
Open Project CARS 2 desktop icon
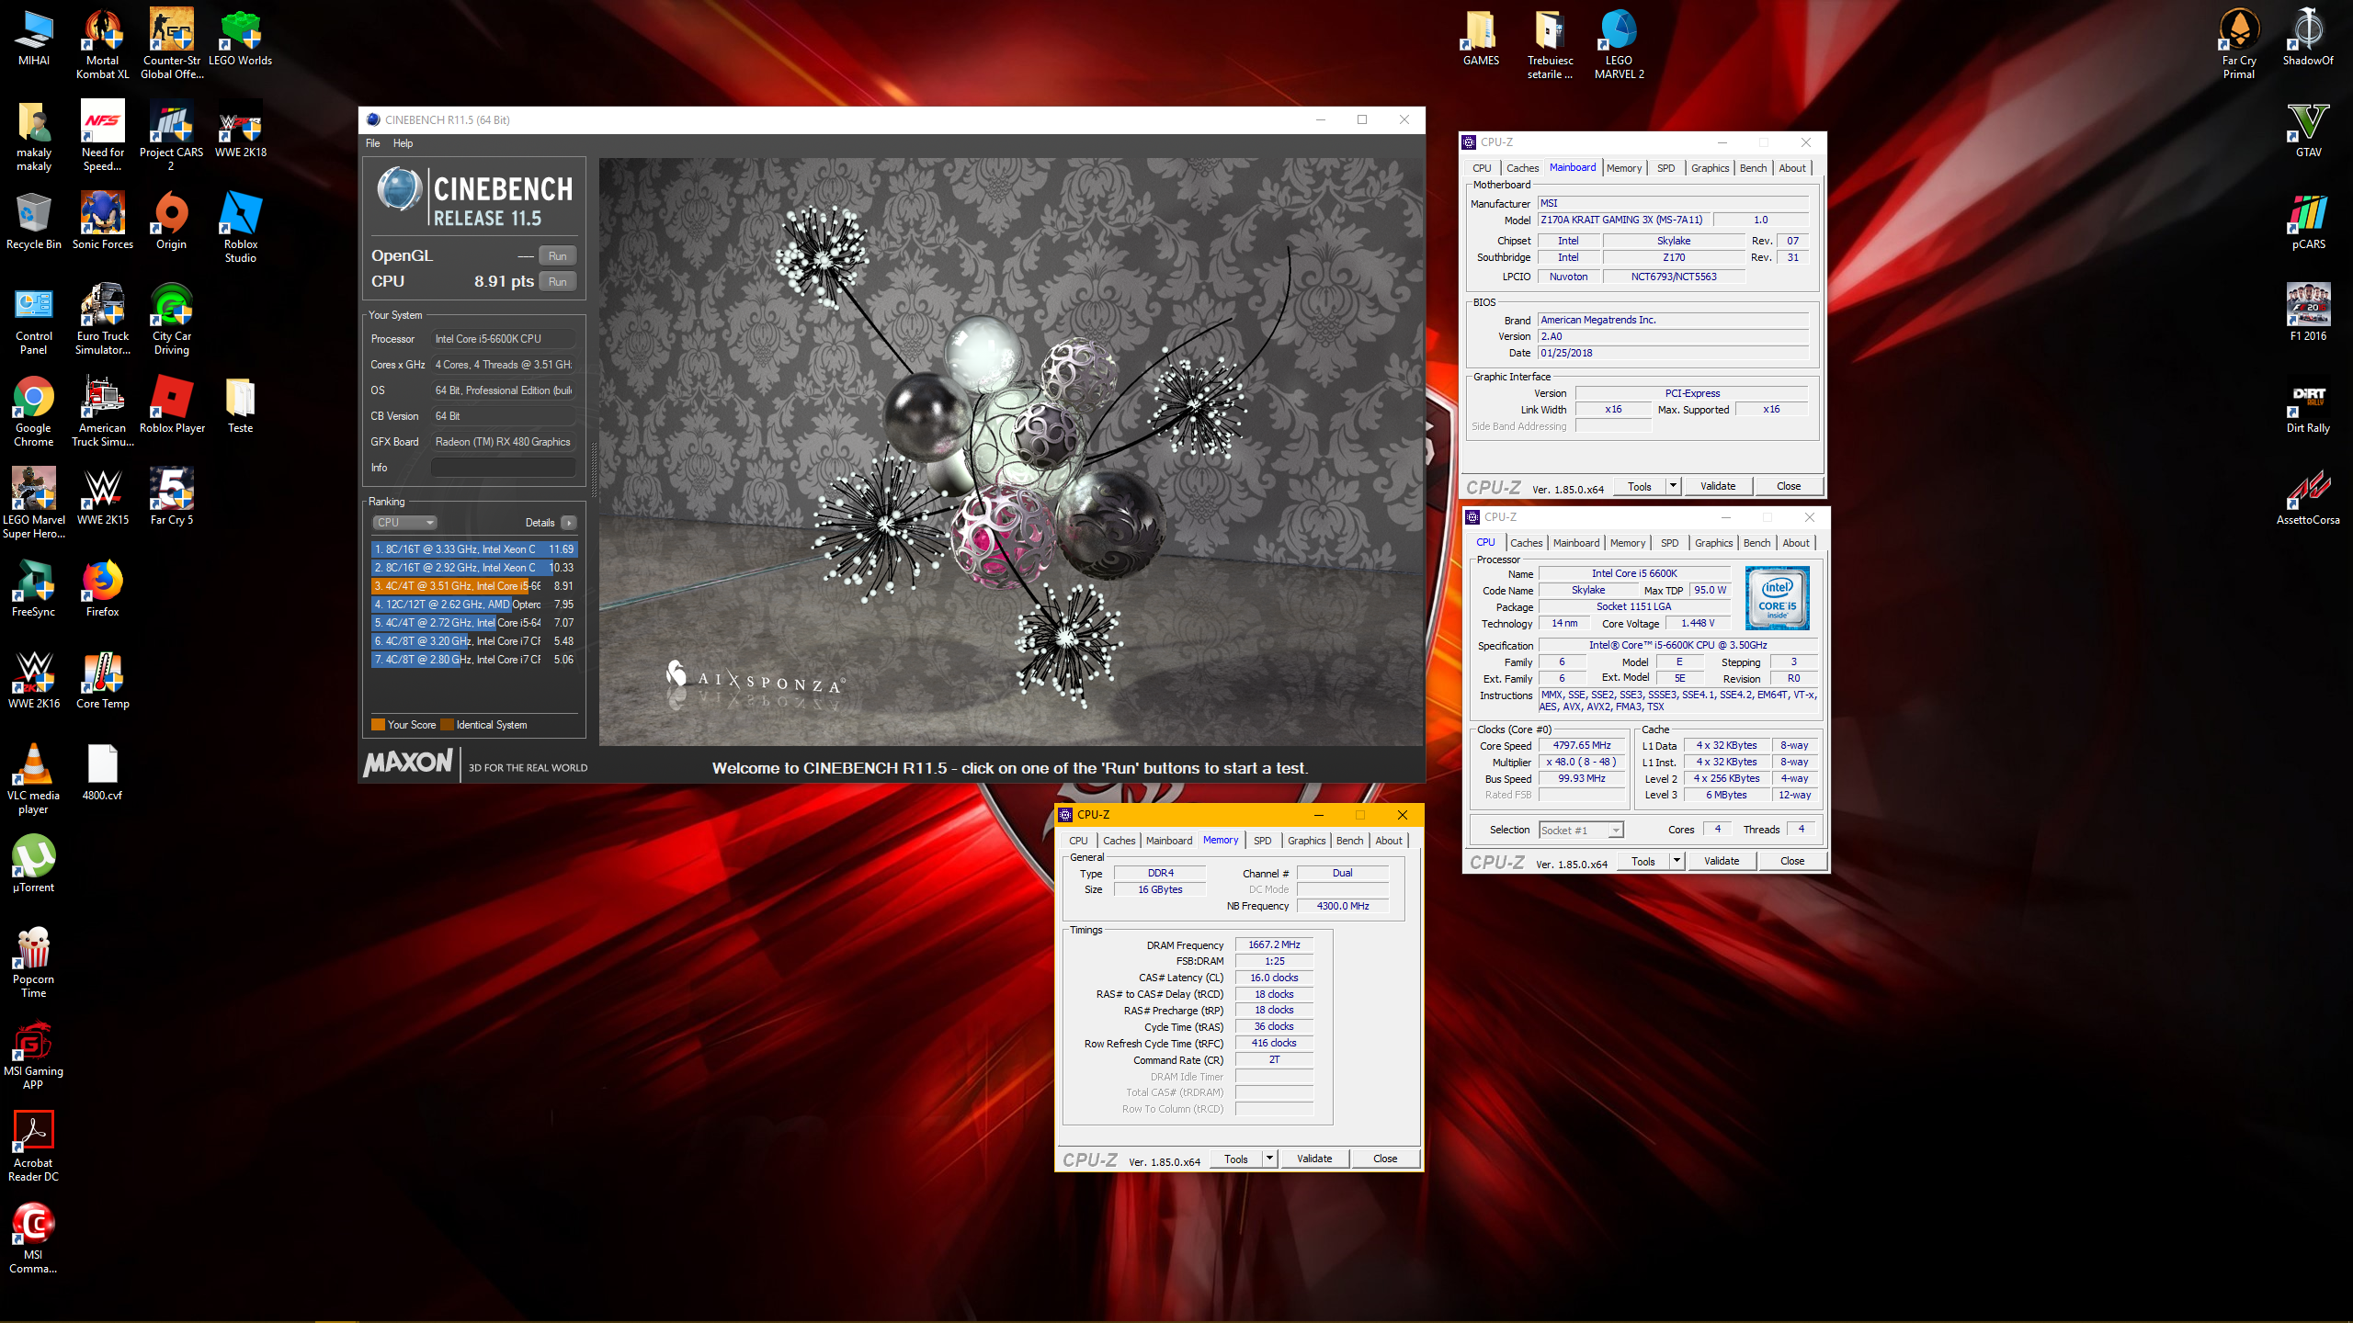(x=171, y=135)
